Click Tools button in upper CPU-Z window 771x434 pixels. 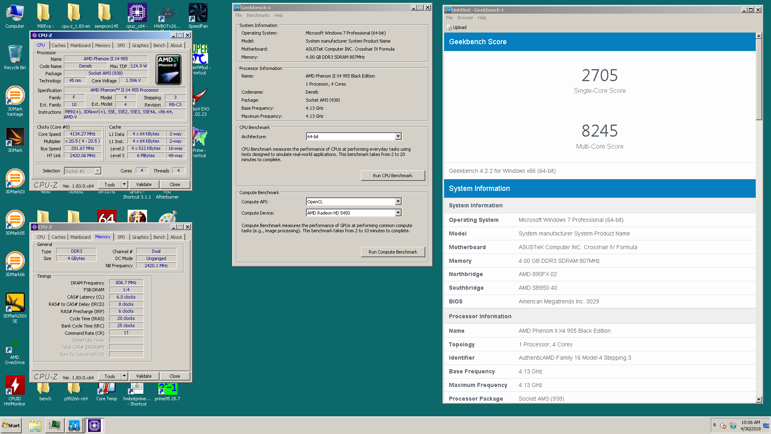point(110,184)
